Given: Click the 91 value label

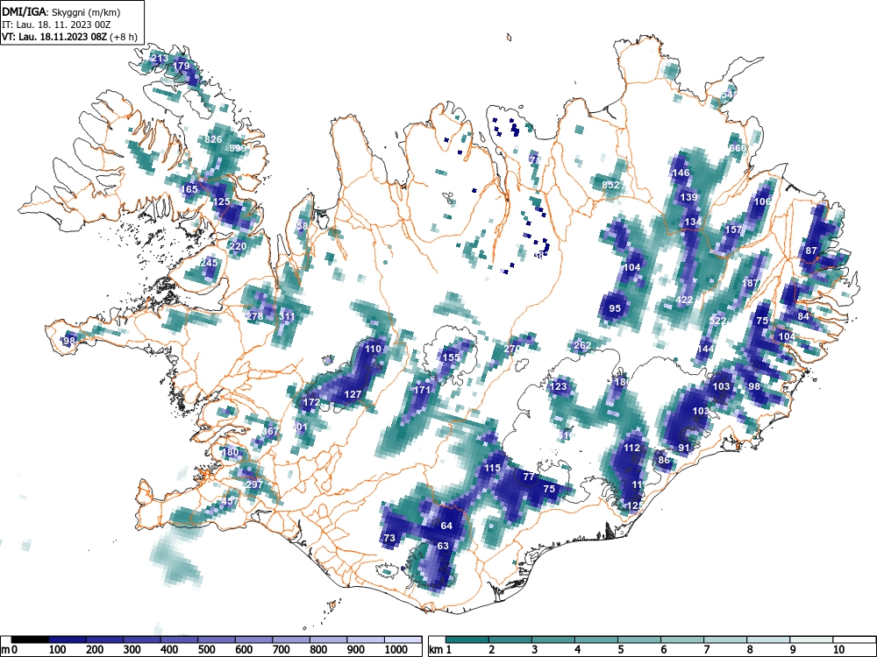Looking at the screenshot, I should point(684,448).
